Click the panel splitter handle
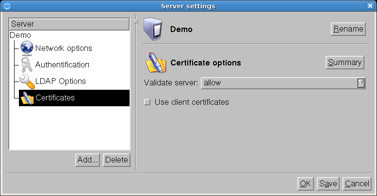The image size is (377, 196). click(x=136, y=19)
